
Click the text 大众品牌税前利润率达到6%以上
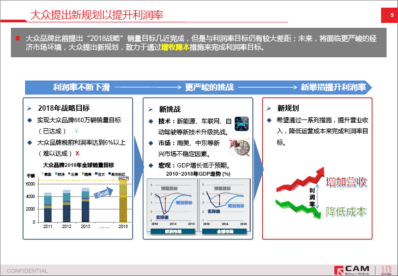tap(81, 142)
